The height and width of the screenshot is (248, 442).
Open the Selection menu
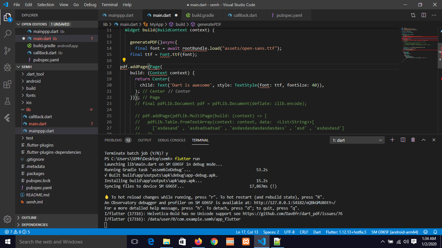(x=46, y=5)
